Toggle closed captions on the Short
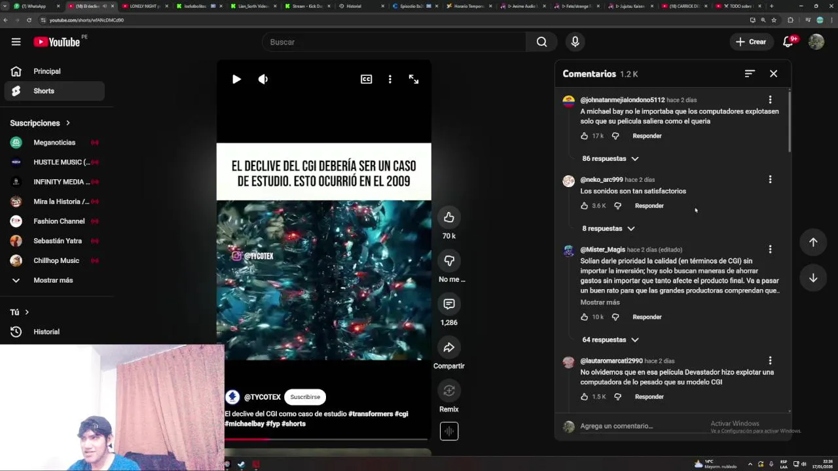 [x=366, y=79]
